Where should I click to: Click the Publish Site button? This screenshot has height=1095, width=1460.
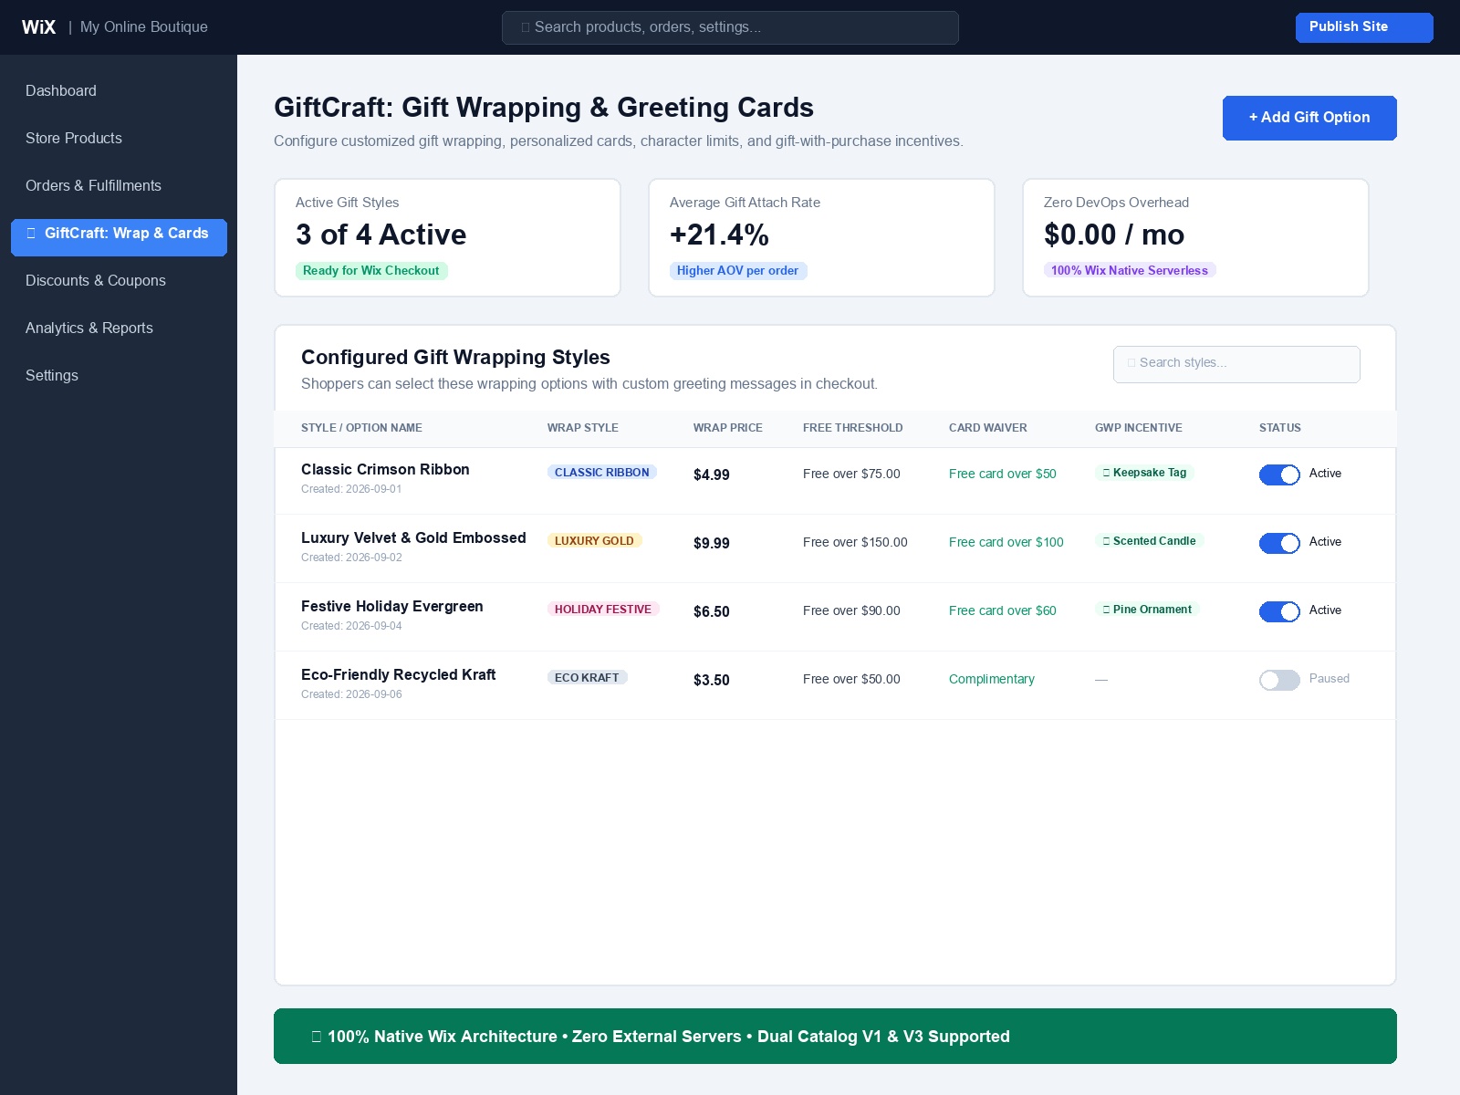pos(1364,27)
